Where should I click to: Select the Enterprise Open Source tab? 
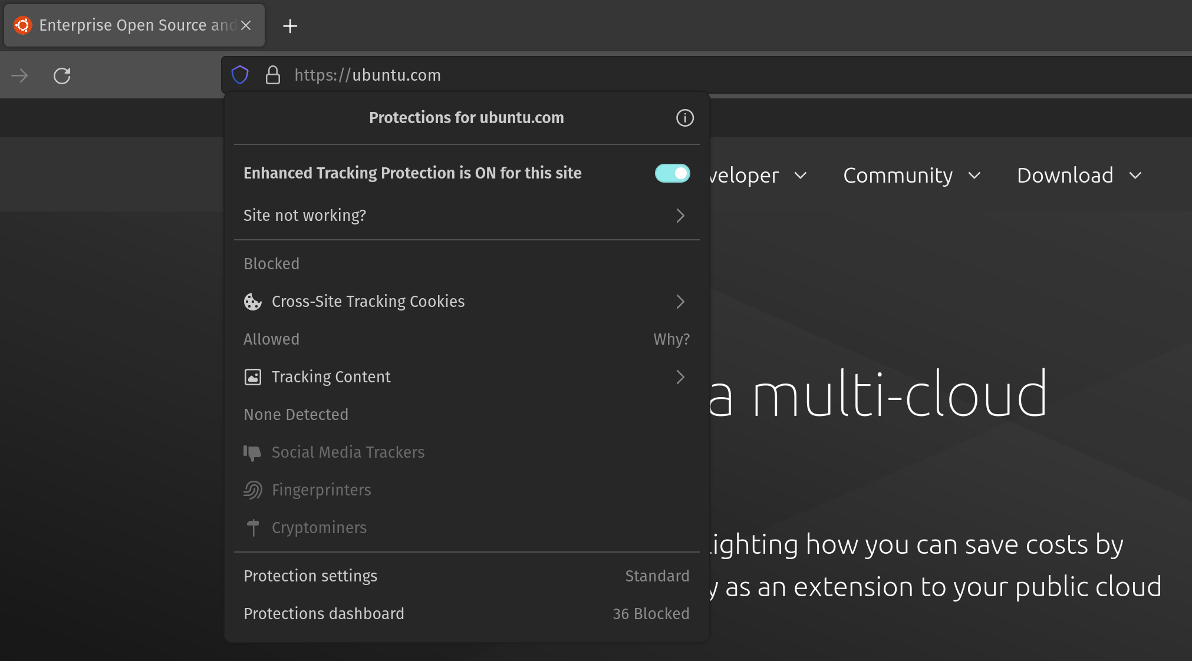[x=134, y=25]
